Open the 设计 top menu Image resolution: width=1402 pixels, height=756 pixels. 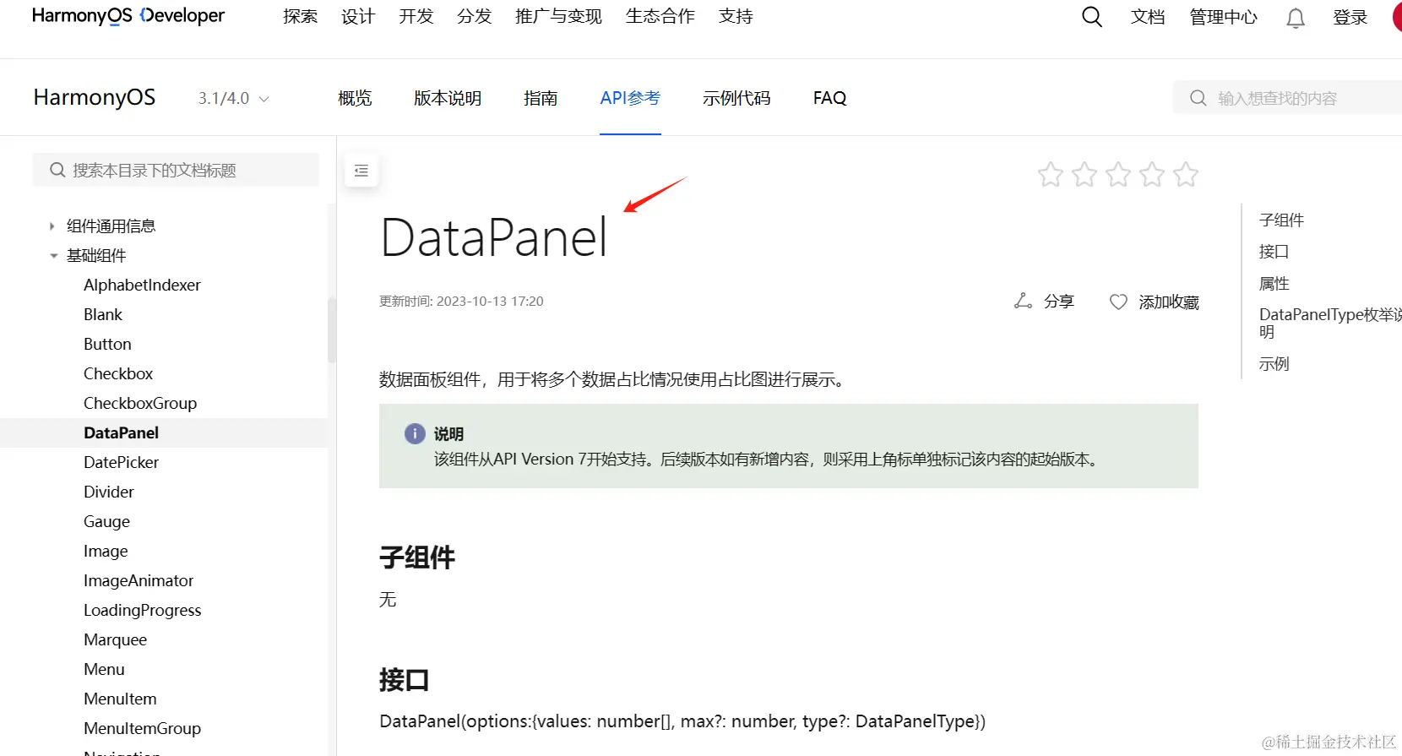(358, 17)
